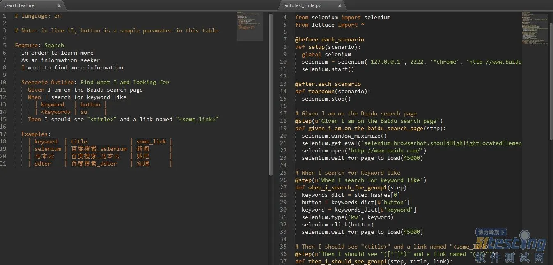Place cursor on '# language: en' line
This screenshot has height=265, width=553.
click(x=38, y=16)
